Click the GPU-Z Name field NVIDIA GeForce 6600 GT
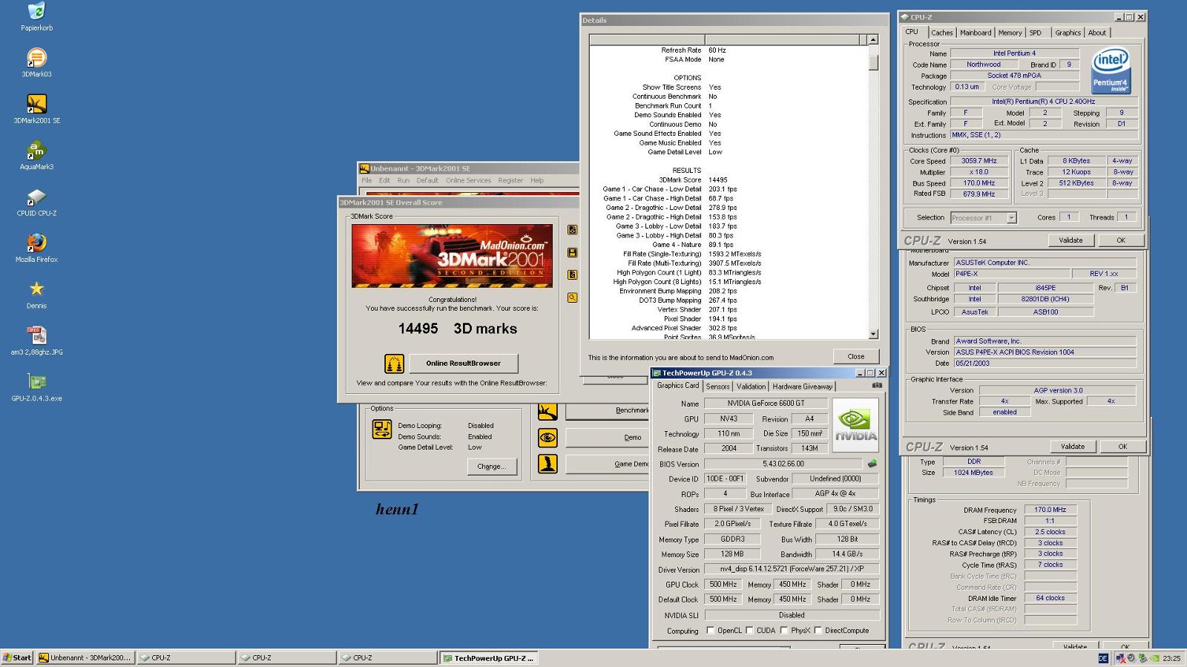The height and width of the screenshot is (667, 1187). click(x=766, y=404)
